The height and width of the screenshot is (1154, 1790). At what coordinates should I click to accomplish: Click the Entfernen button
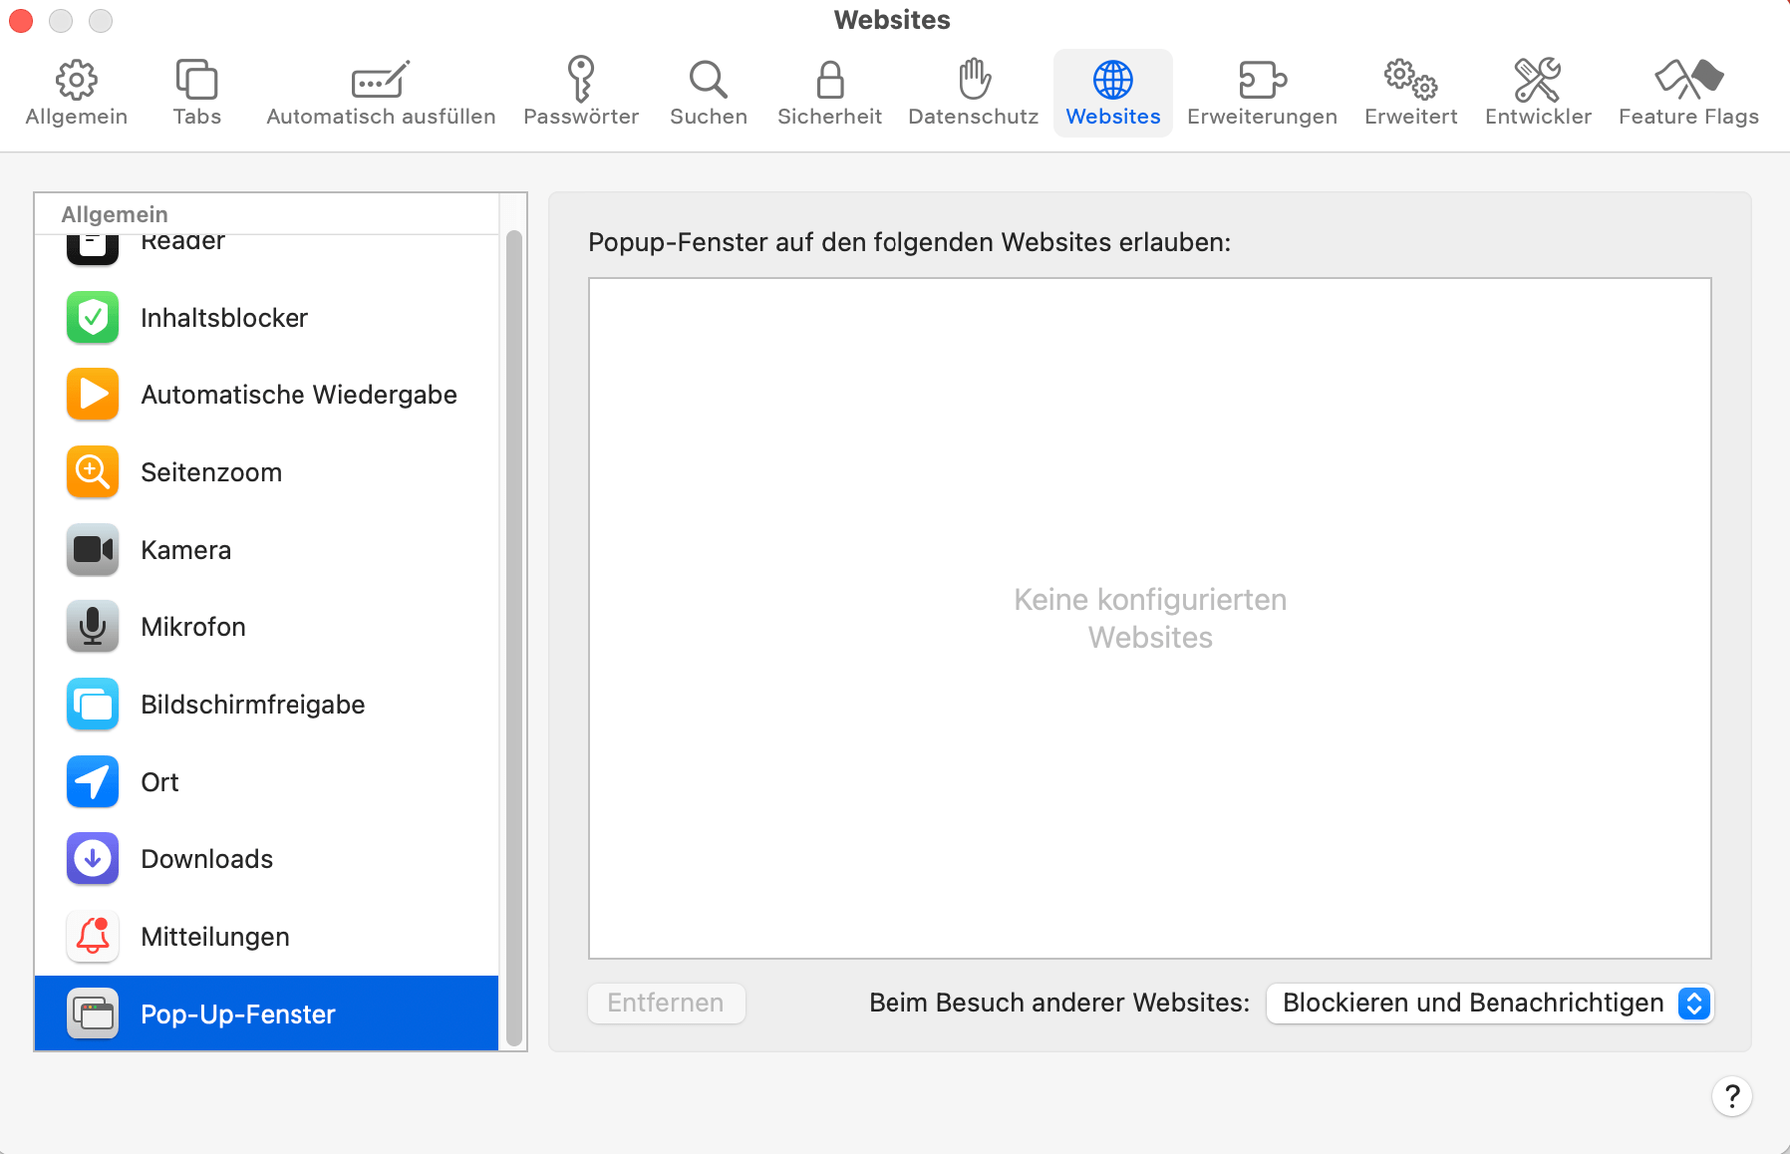click(x=666, y=1003)
